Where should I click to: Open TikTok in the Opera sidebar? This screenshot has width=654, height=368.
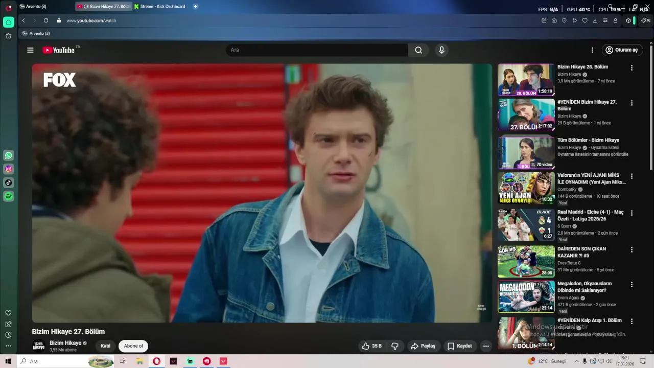[9, 182]
